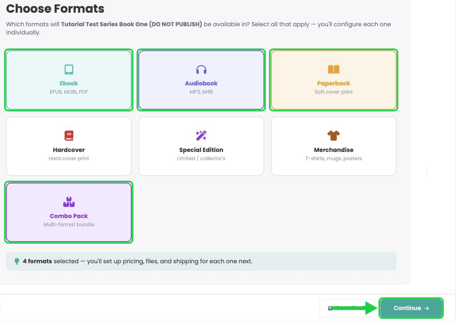456x322 pixels.
Task: Click the magic wand icon on Special Edition
Action: 201,136
